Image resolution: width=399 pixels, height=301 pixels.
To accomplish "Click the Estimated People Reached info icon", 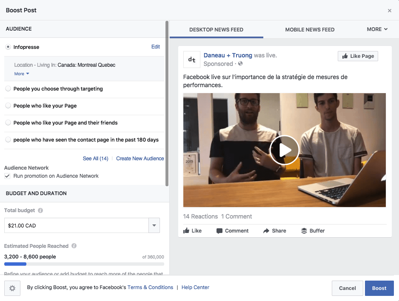I will (x=74, y=246).
